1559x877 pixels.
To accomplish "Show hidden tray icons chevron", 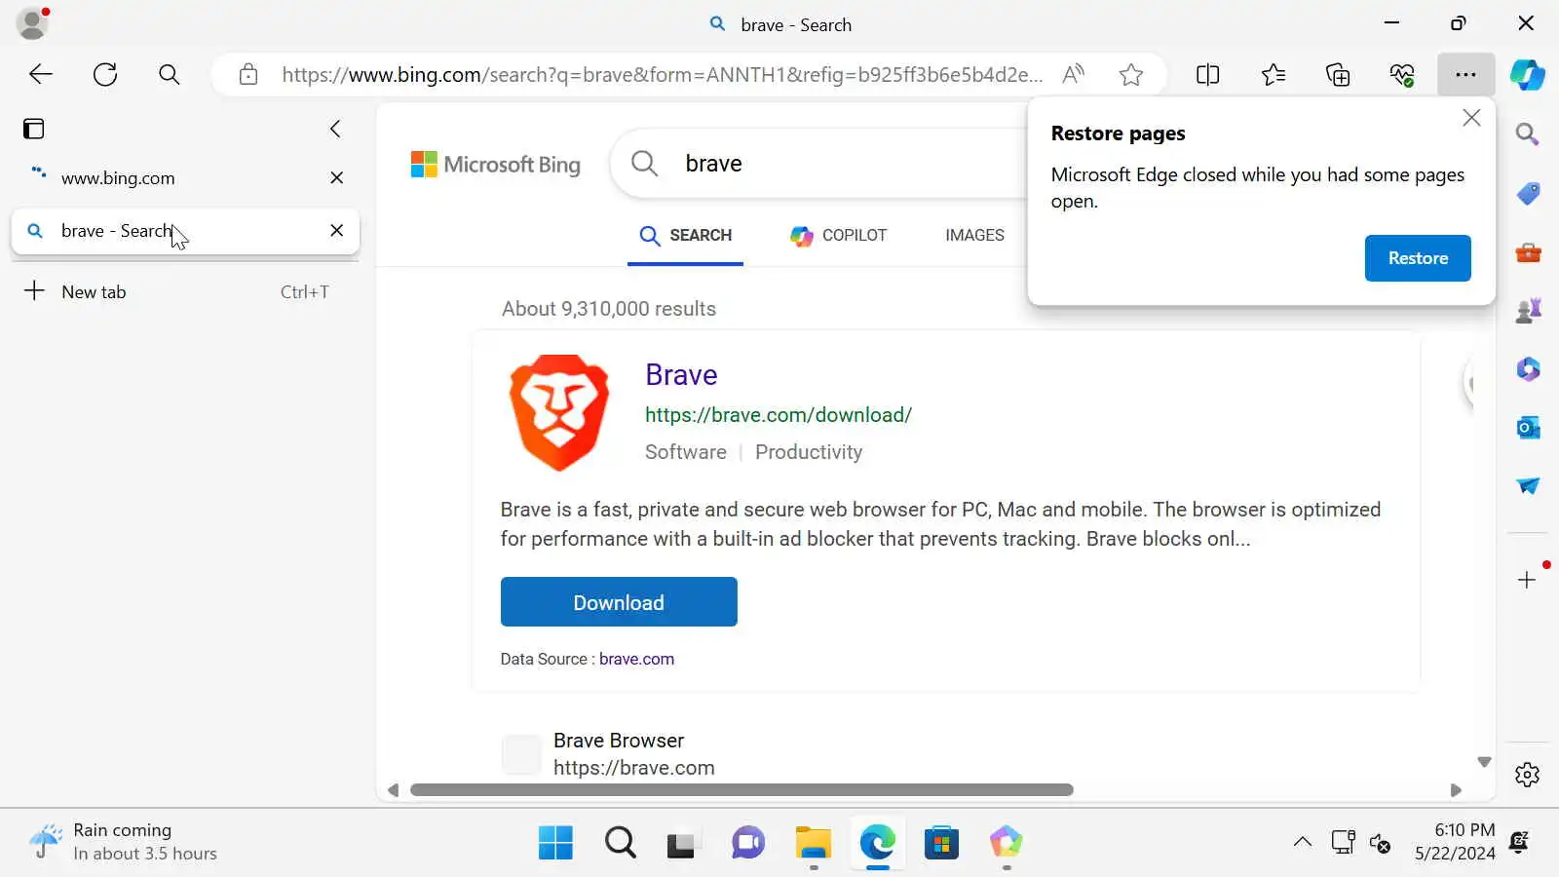I will [1302, 842].
